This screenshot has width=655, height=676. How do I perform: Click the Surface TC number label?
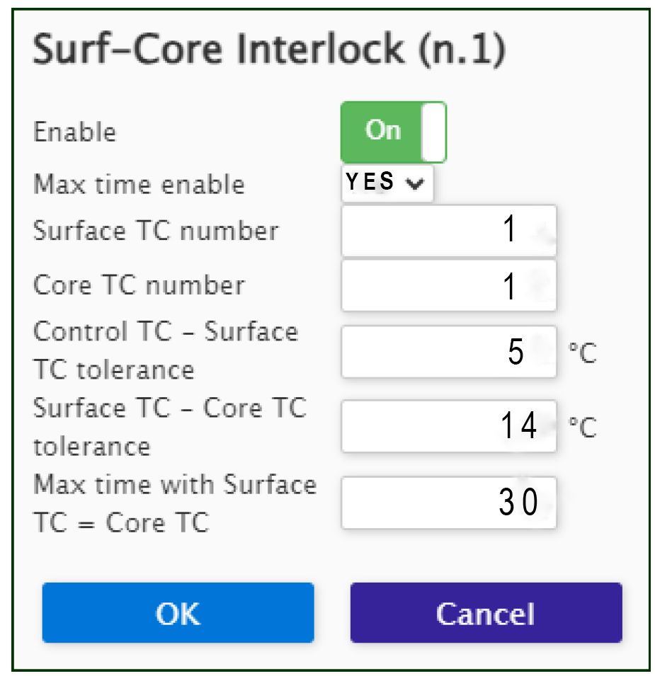pos(156,231)
